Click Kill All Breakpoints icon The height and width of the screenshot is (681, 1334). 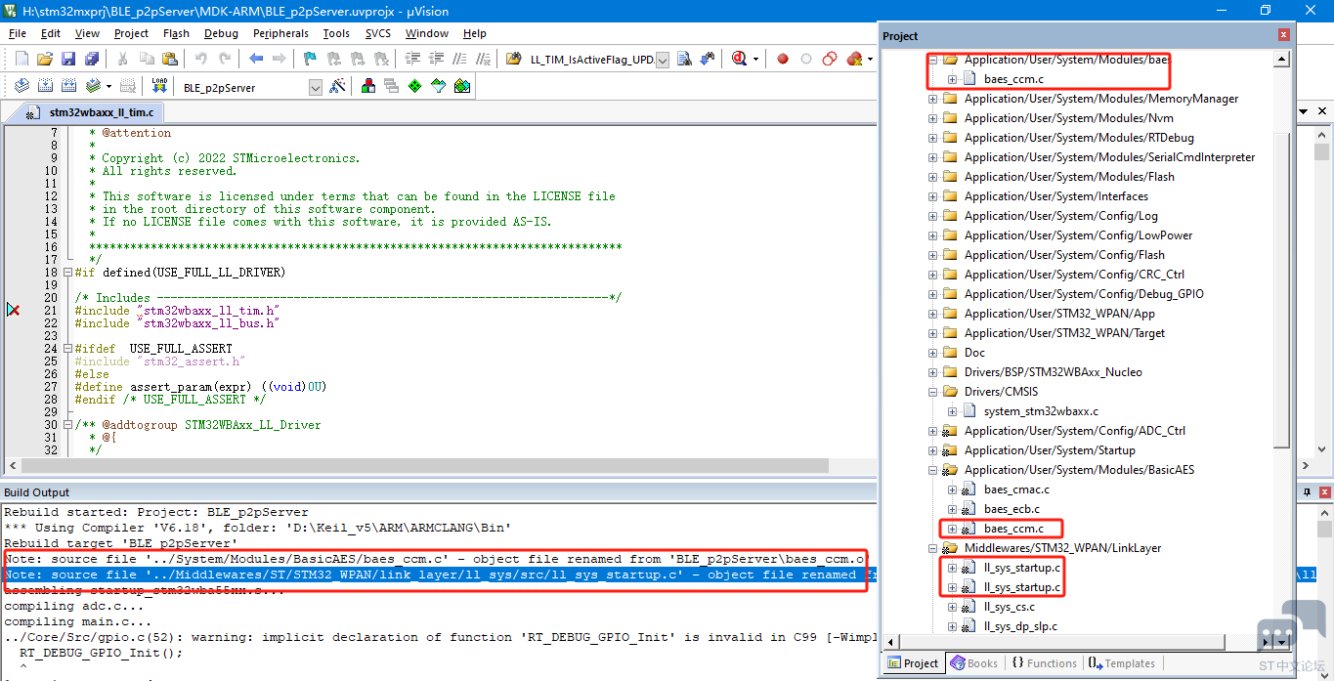[x=854, y=59]
